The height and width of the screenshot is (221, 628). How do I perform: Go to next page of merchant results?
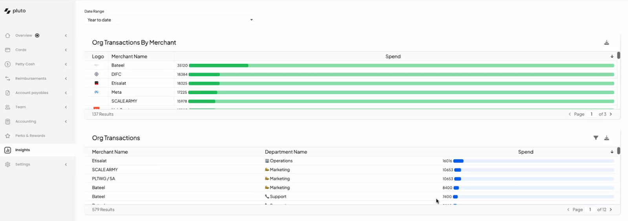[611, 114]
